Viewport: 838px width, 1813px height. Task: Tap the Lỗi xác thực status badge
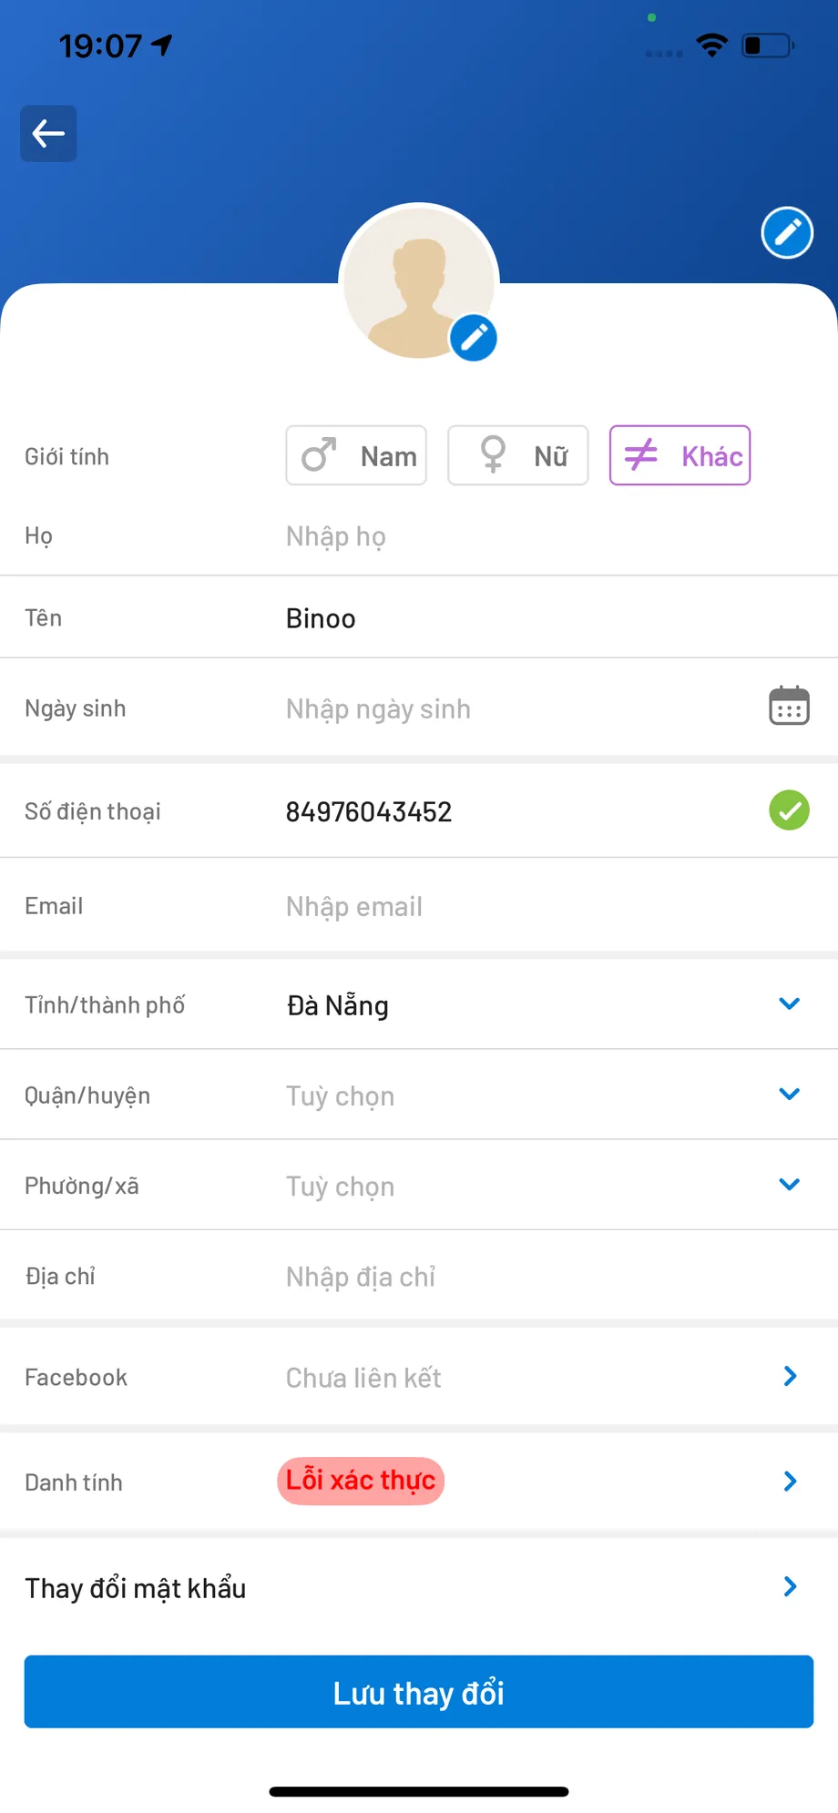361,1482
